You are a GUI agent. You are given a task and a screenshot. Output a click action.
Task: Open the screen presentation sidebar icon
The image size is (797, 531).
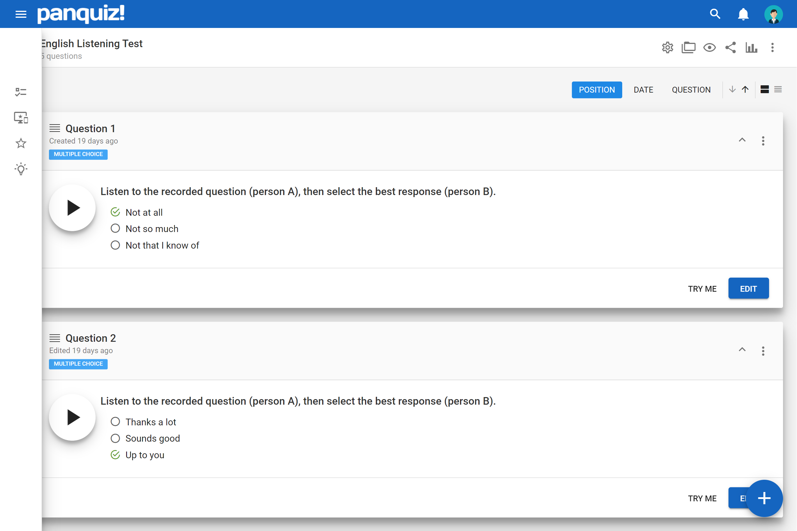tap(21, 118)
